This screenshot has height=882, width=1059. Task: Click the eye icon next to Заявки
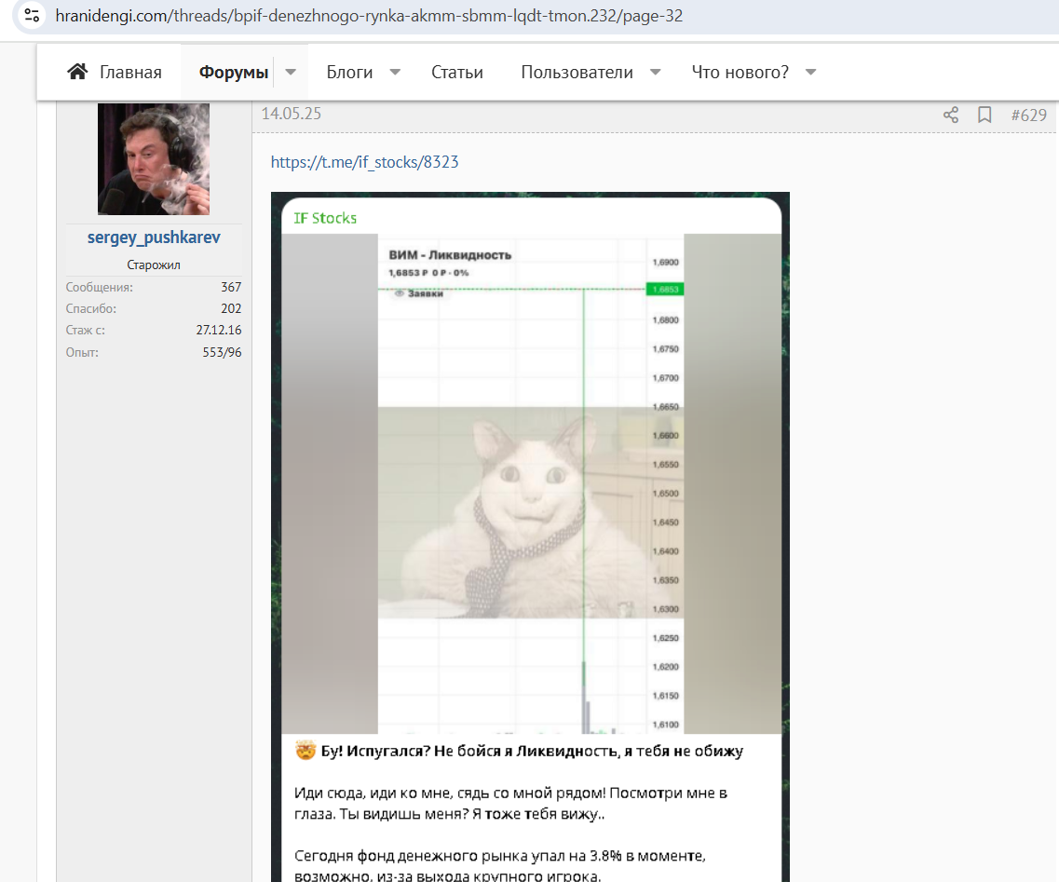[x=400, y=293]
